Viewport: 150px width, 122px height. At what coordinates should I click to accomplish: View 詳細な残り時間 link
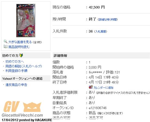107,20
